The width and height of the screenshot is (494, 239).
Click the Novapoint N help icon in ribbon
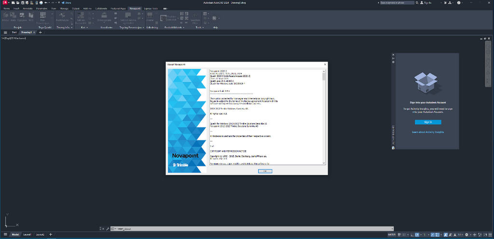point(215,19)
